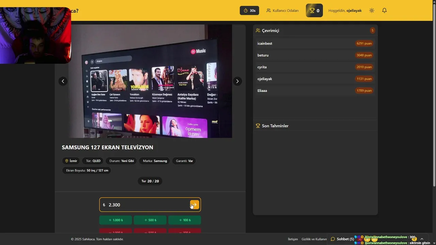Click the Ekran Boyutu 50 inç tag
Screen dimensions: 436x245
click(87, 170)
